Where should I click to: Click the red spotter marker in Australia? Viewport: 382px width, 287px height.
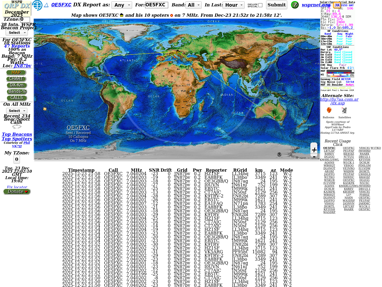[x=274, y=117]
